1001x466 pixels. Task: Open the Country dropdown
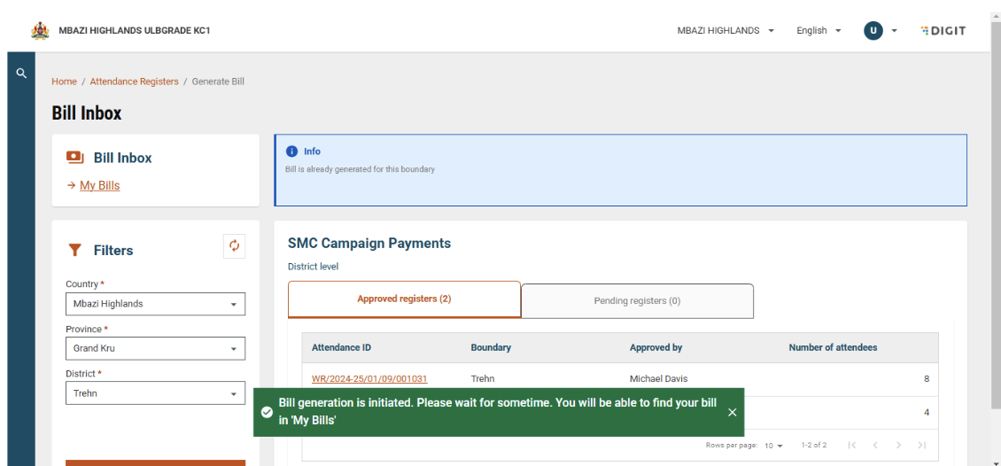coord(155,304)
